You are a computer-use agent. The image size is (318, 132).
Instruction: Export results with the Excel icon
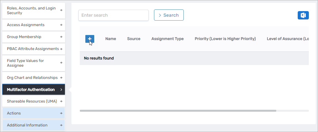tap(303, 15)
